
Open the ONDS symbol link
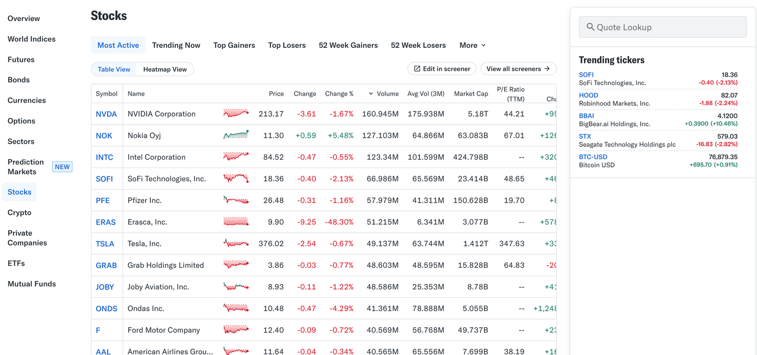point(106,308)
